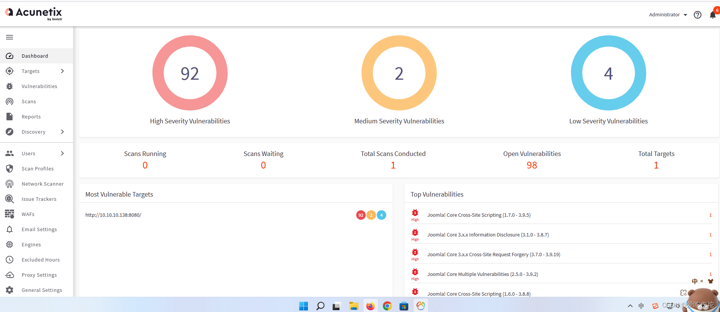Expand the Targets submenu chevron

tap(62, 71)
